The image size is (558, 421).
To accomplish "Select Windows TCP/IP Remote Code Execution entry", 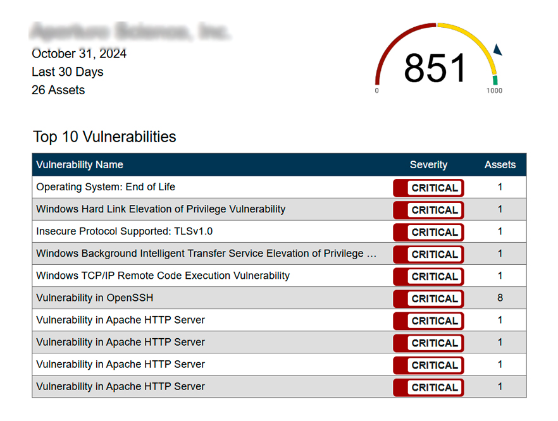I will [x=163, y=276].
